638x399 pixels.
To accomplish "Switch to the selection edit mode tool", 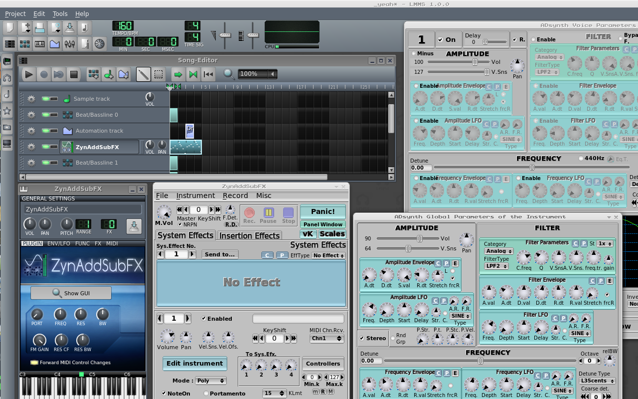I will (x=159, y=74).
